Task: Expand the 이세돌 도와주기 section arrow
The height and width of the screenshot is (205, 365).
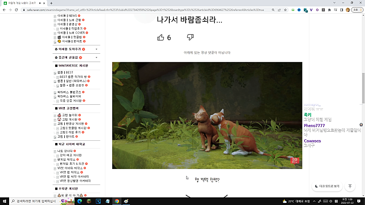Action: tap(96, 49)
